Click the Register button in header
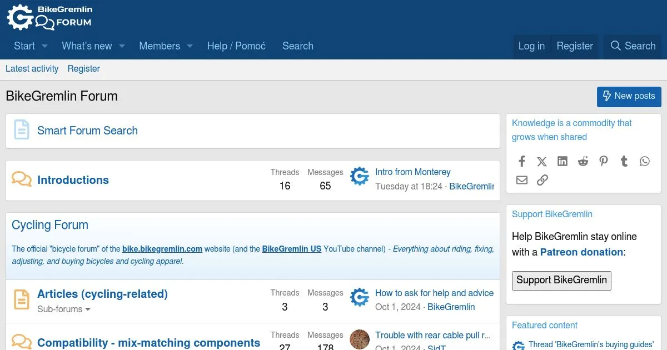 [575, 46]
